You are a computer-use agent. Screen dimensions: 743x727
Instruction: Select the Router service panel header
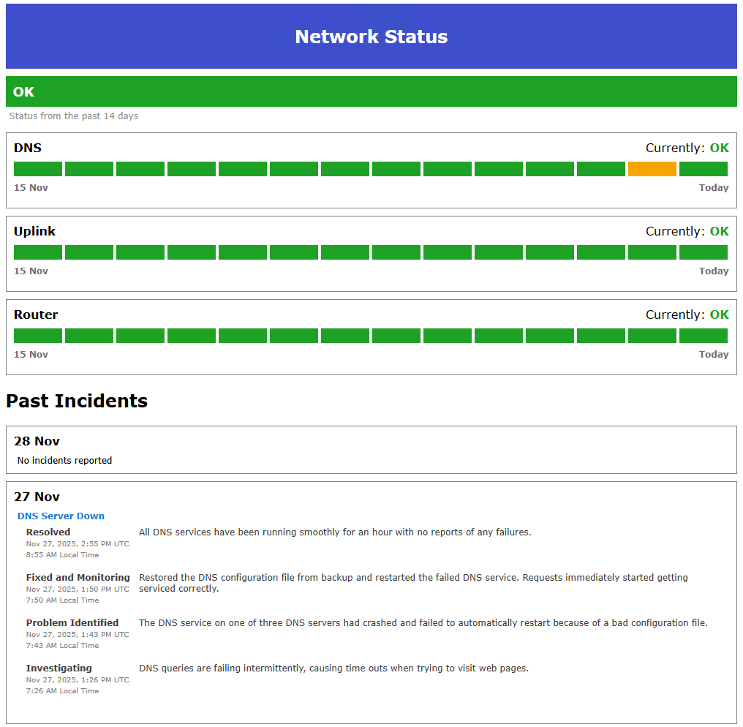35,314
